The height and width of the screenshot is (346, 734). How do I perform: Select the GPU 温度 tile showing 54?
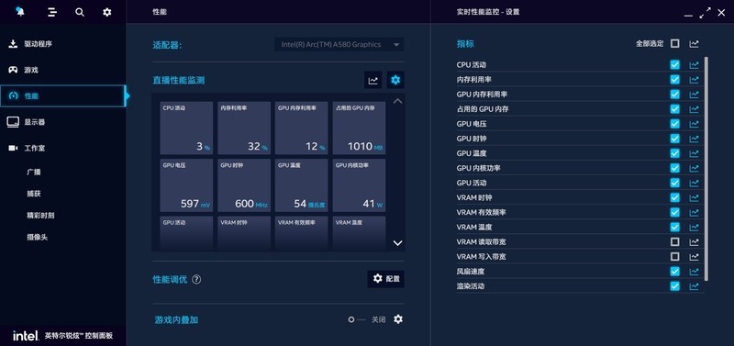[302, 185]
